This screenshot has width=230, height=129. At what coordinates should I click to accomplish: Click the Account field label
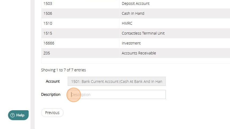[53, 81]
